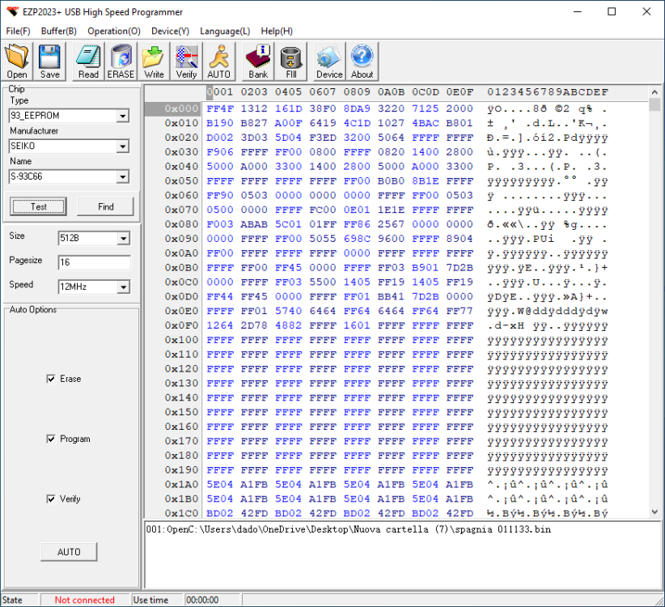This screenshot has width=665, height=607.
Task: Click the Open file toolbar icon
Action: (17, 62)
